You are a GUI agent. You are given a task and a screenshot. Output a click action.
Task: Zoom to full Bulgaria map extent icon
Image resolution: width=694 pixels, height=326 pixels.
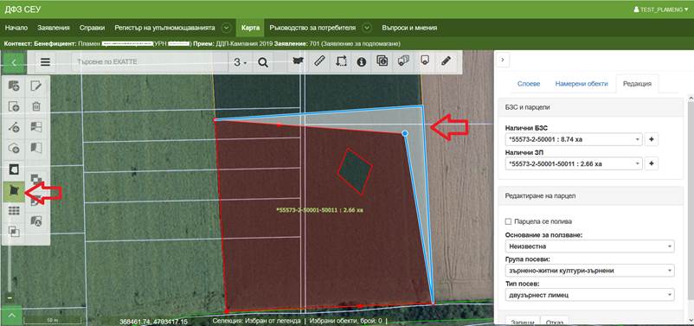pos(299,61)
